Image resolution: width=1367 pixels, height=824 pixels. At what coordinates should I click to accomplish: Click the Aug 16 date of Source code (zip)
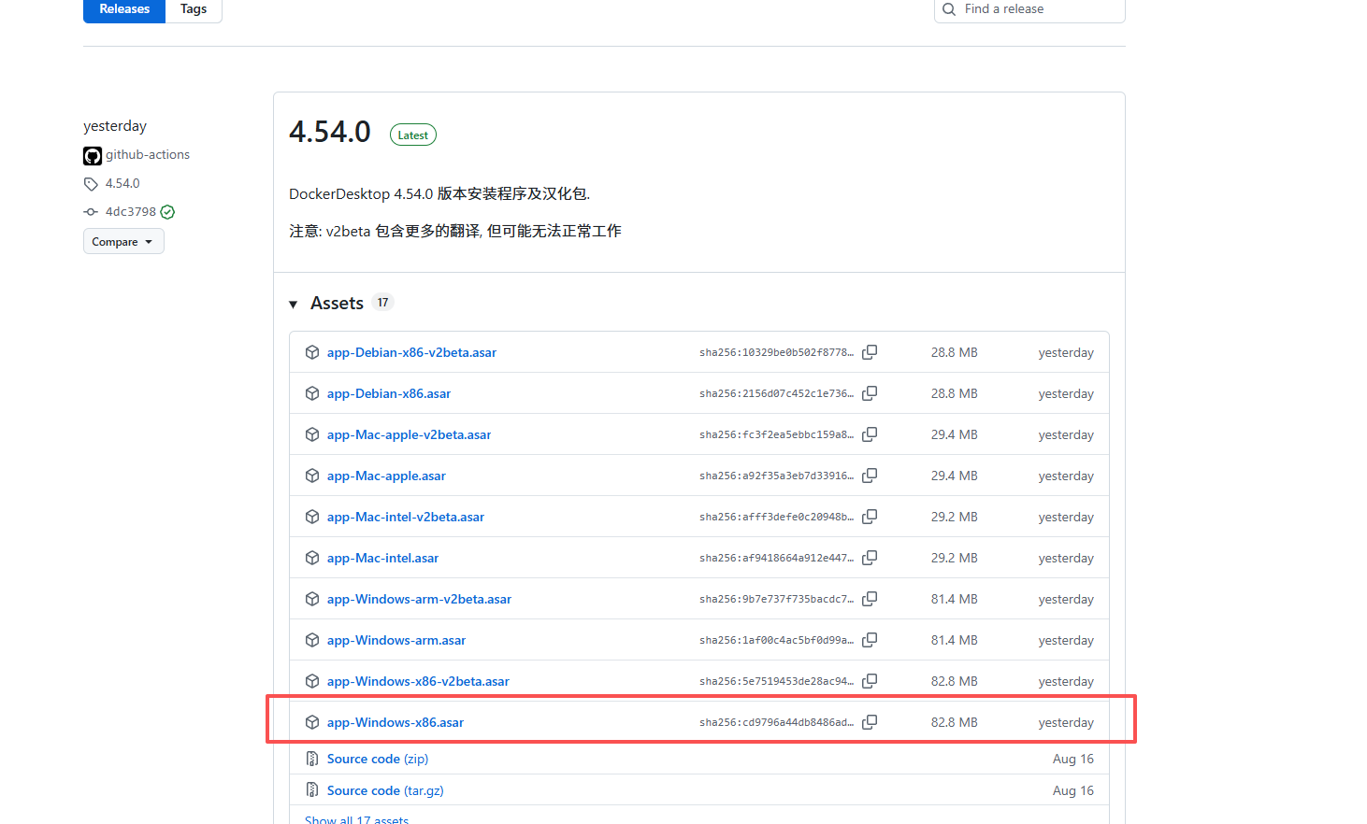pyautogui.click(x=1073, y=759)
